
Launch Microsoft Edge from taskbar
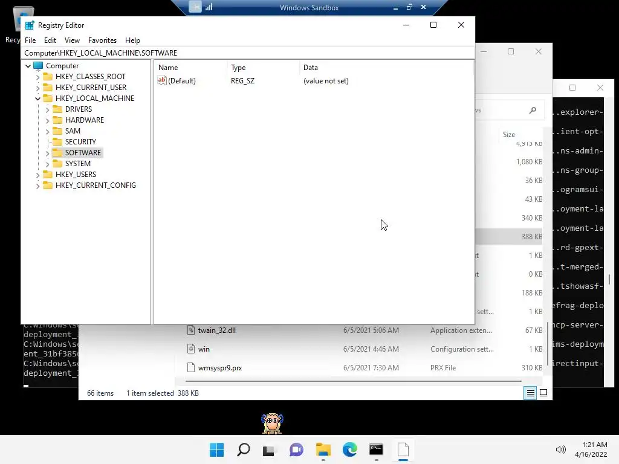coord(350,449)
